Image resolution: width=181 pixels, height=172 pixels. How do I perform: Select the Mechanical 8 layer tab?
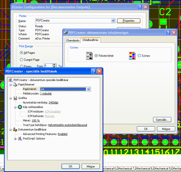[x=144, y=168]
